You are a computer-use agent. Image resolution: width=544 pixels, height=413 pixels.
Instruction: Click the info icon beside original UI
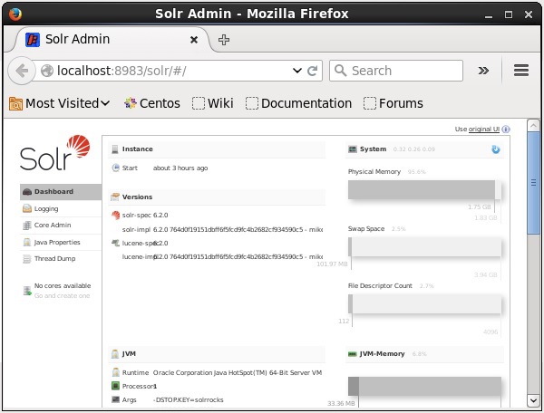(506, 130)
